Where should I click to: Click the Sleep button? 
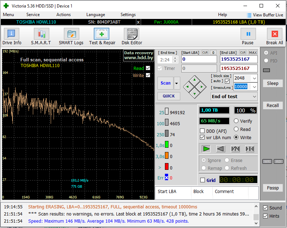pyautogui.click(x=272, y=83)
